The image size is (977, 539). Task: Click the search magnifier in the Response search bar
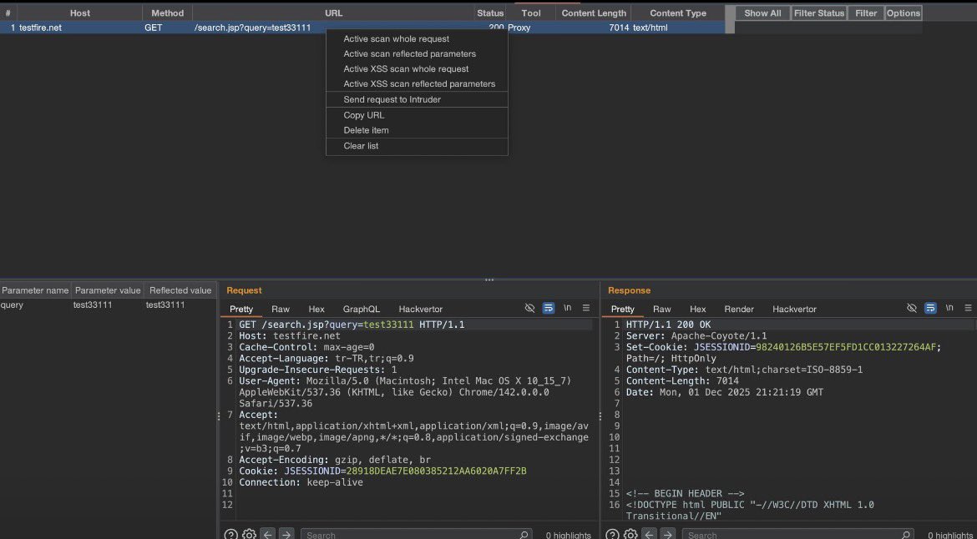(x=904, y=534)
